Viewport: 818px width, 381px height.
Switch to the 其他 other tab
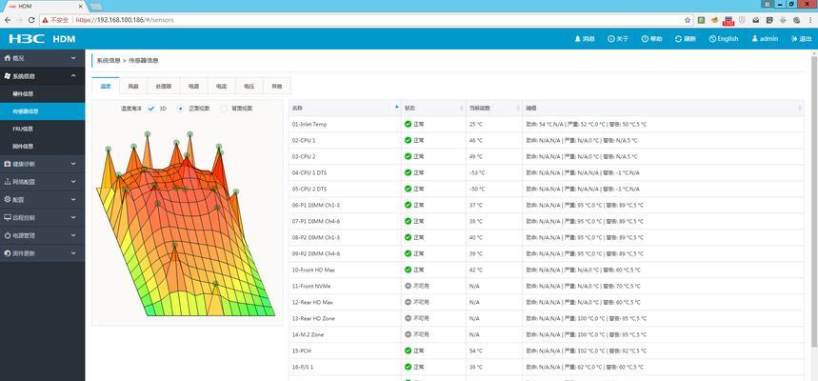(277, 86)
